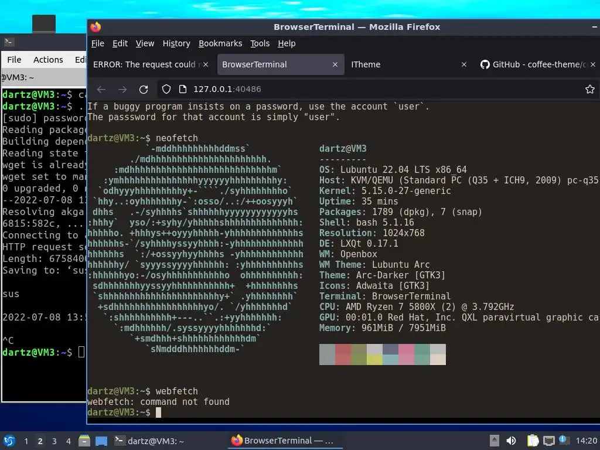
Task: Click the 'Theme: Arc-Darker [GTK3]' line
Action: tap(382, 275)
